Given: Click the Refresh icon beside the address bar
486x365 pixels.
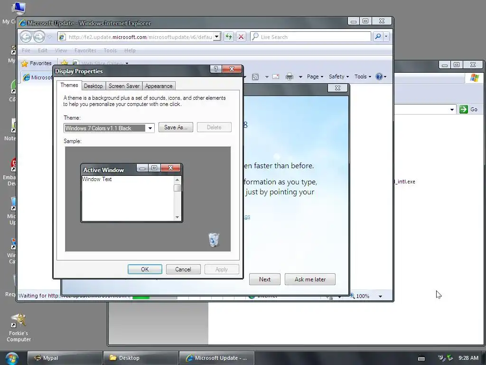Looking at the screenshot, I should 229,37.
